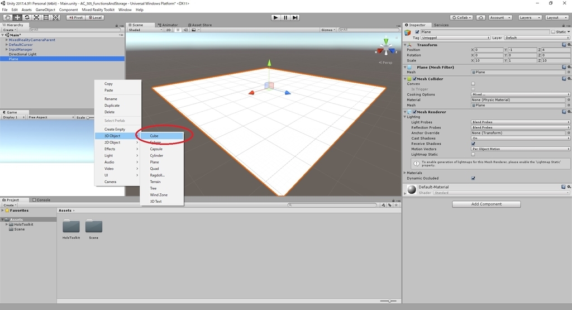Expand the Materials section
Screen dimensions: 572x310
[405, 173]
